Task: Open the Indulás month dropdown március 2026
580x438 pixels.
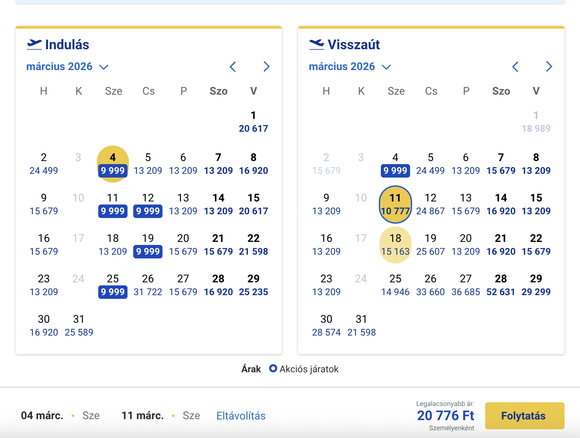Action: click(67, 67)
